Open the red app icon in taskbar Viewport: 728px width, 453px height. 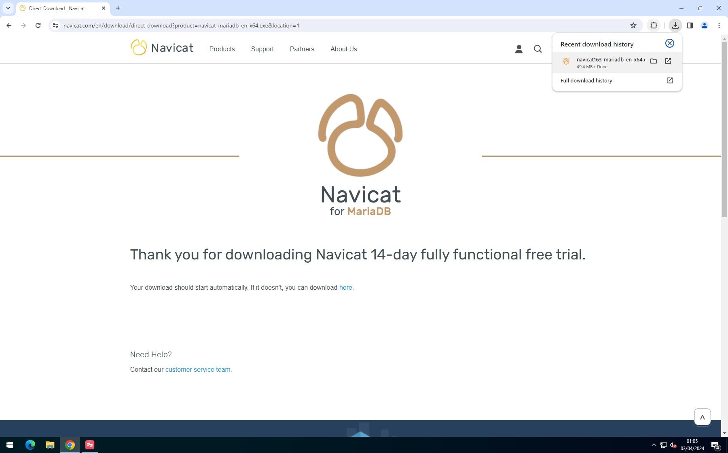point(90,445)
